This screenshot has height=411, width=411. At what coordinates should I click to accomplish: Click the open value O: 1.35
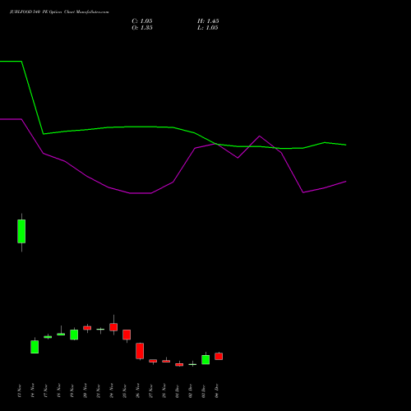tap(142, 28)
